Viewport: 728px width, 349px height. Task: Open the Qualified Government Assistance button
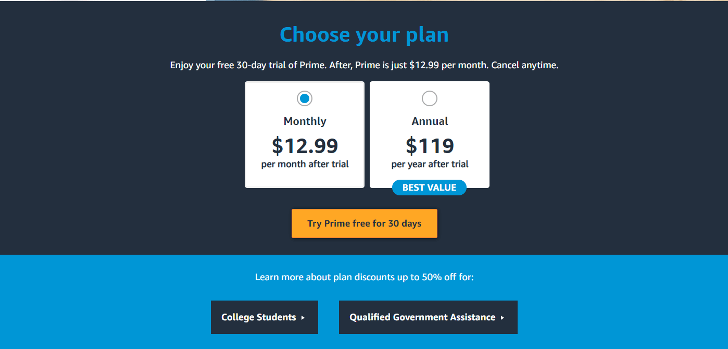428,317
